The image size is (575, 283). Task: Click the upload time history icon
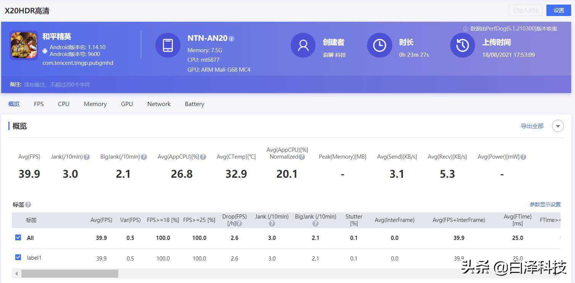point(462,45)
